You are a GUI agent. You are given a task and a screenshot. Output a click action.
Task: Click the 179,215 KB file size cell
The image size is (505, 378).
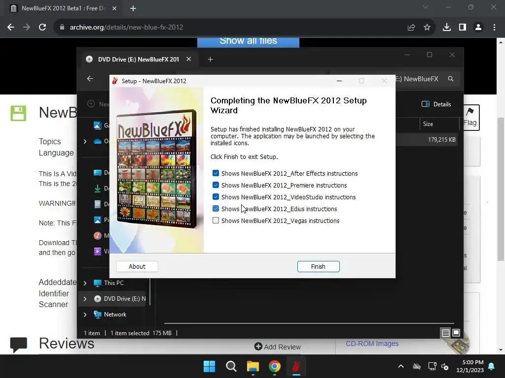tap(441, 139)
